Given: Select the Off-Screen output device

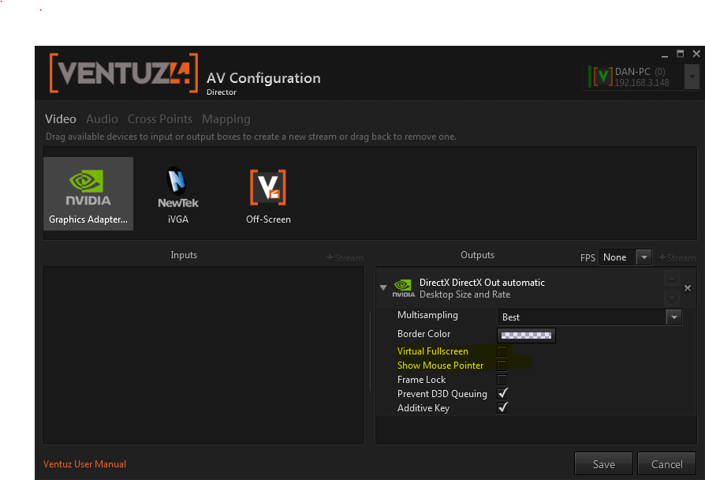Looking at the screenshot, I should (x=268, y=193).
